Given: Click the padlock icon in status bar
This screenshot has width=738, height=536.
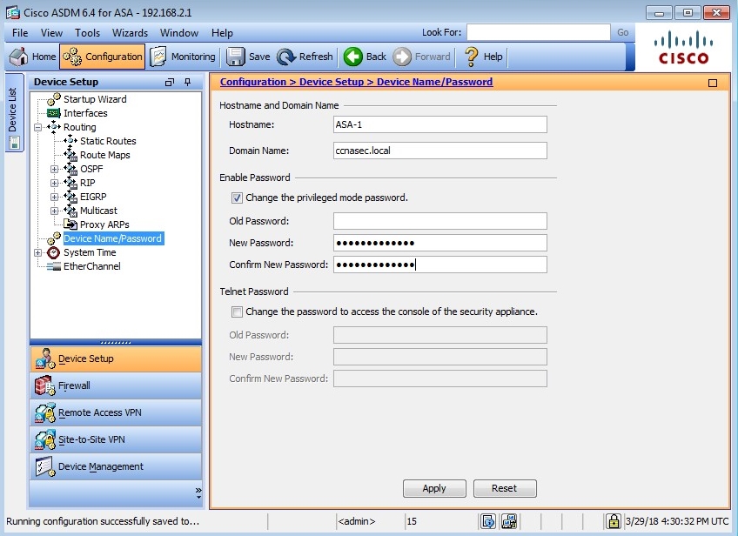Looking at the screenshot, I should [x=614, y=521].
